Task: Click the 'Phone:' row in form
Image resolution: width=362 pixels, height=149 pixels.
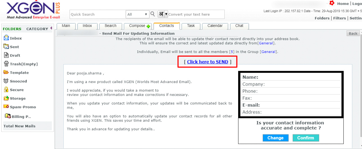Action: click(291, 91)
